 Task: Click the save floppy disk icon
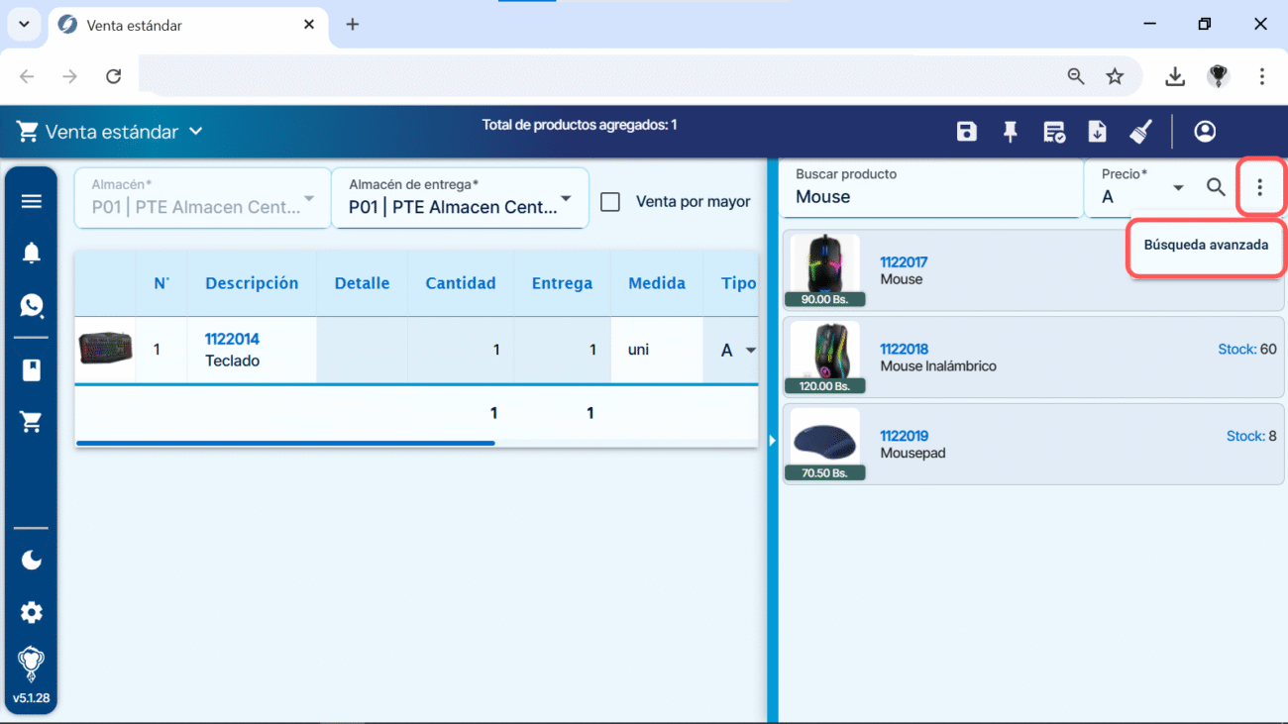967,132
